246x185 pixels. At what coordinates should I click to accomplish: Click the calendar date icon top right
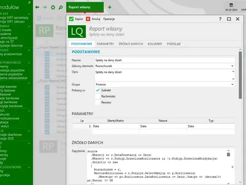(x=231, y=5)
